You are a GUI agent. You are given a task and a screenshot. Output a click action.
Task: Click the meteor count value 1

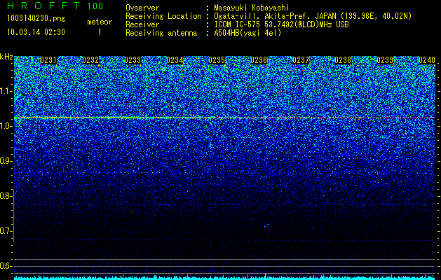[x=100, y=32]
